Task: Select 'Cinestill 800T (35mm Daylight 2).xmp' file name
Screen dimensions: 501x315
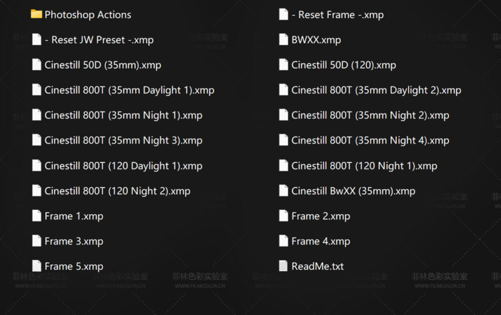Action: (x=376, y=91)
